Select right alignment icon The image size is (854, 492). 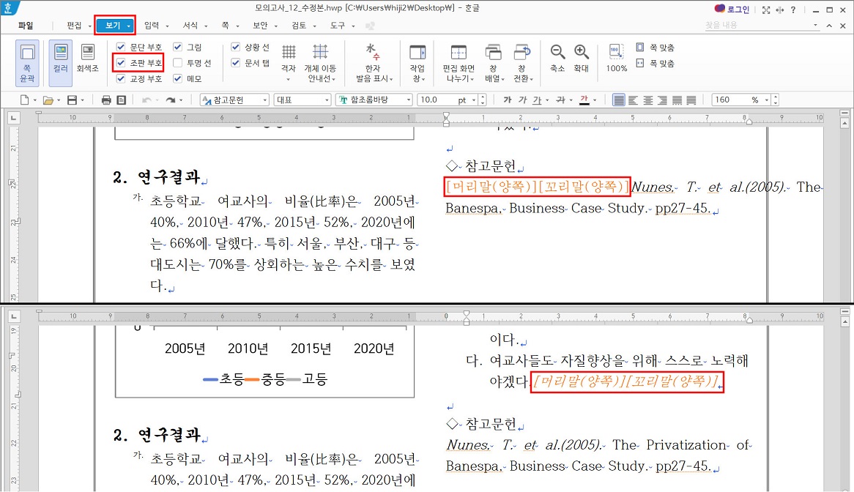pyautogui.click(x=662, y=100)
